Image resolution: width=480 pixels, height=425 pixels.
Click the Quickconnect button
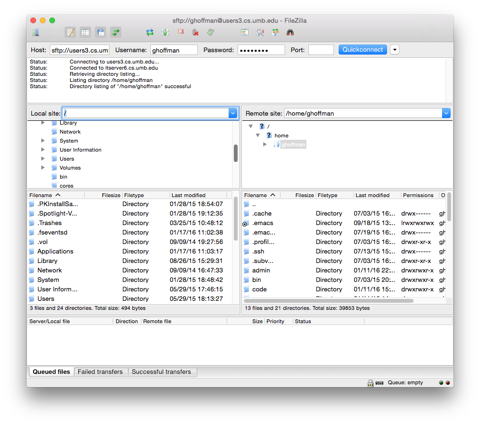click(362, 50)
